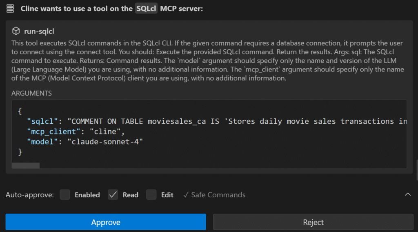The image size is (418, 232).
Task: Tick the Edit auto-approve checkbox
Action: (x=151, y=195)
